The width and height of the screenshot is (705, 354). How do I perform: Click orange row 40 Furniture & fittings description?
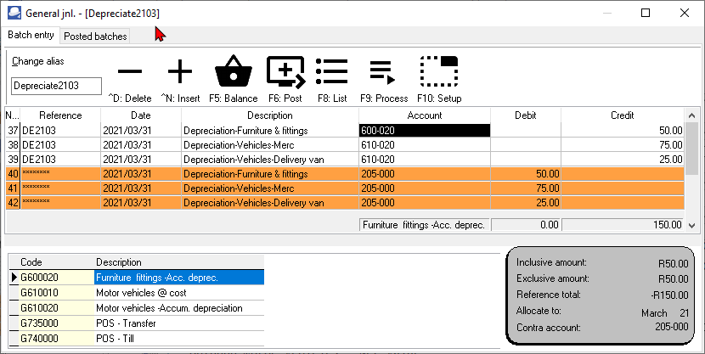click(x=270, y=174)
